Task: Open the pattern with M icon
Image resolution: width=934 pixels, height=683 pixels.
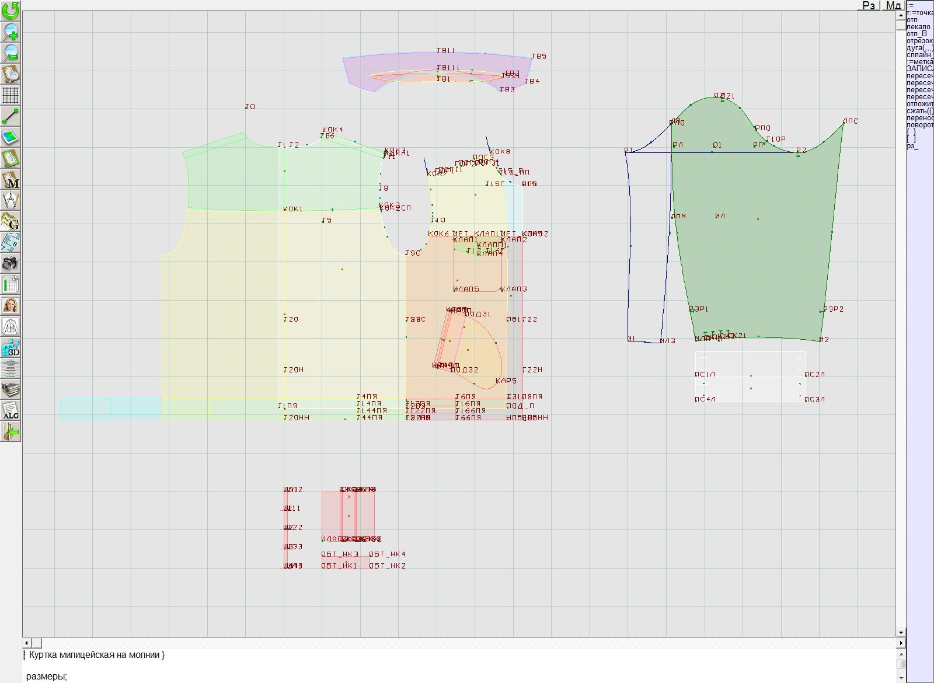Action: point(11,179)
